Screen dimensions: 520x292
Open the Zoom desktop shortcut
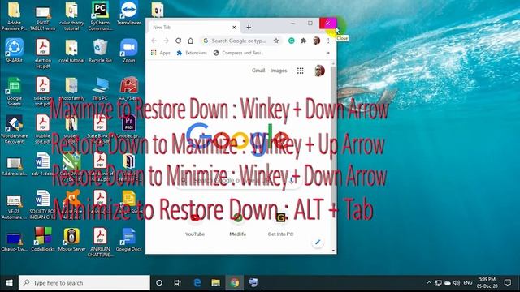tap(129, 50)
